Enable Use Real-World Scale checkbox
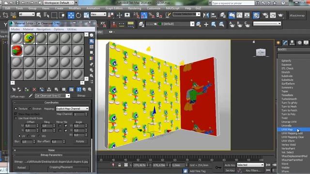310x174 pixels. (15, 118)
